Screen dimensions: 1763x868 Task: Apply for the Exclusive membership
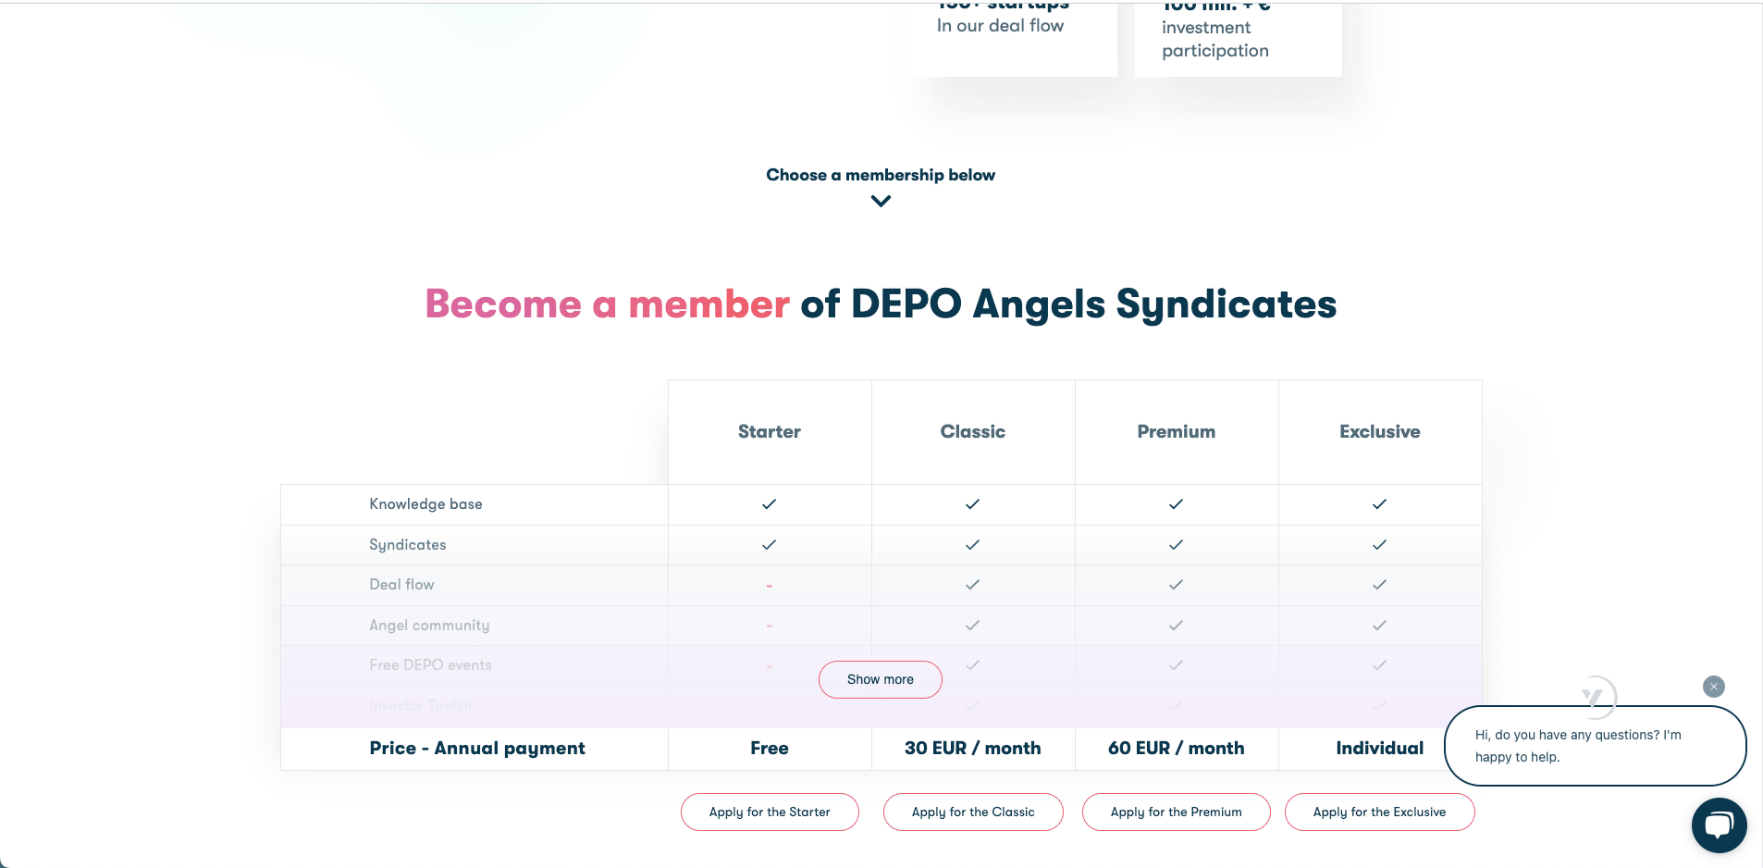(x=1379, y=812)
